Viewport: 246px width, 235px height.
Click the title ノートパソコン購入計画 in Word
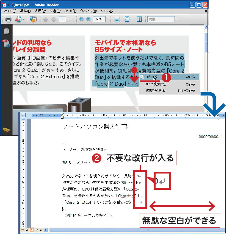(95, 127)
